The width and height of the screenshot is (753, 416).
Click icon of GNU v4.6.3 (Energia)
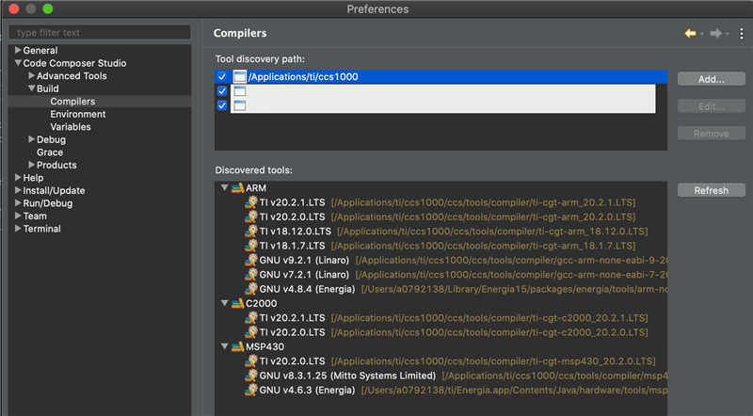point(251,390)
